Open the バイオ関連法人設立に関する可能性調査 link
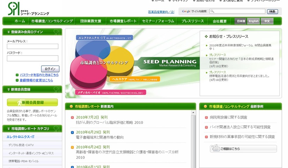 (x=240, y=127)
